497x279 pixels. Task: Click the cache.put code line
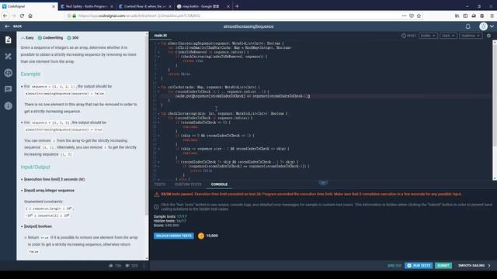click(242, 96)
